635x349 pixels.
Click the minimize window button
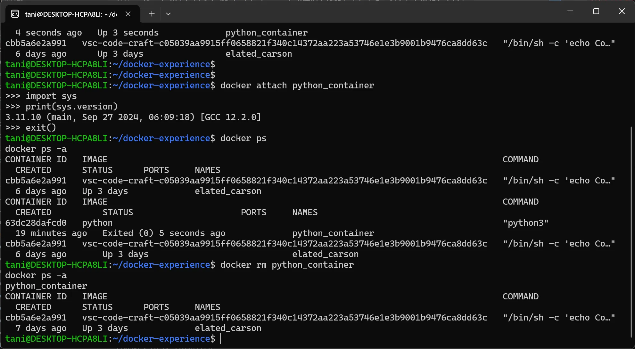point(570,12)
